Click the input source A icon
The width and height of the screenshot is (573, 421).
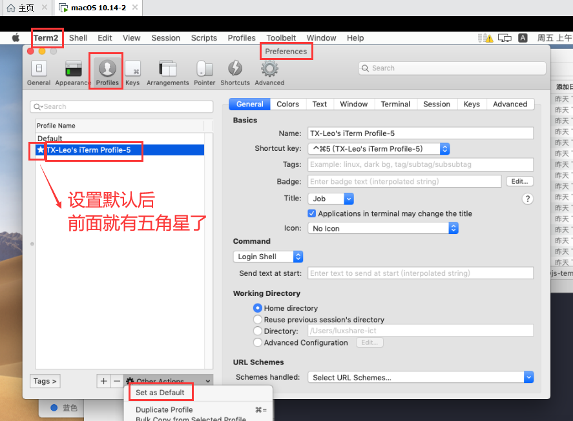pos(523,38)
